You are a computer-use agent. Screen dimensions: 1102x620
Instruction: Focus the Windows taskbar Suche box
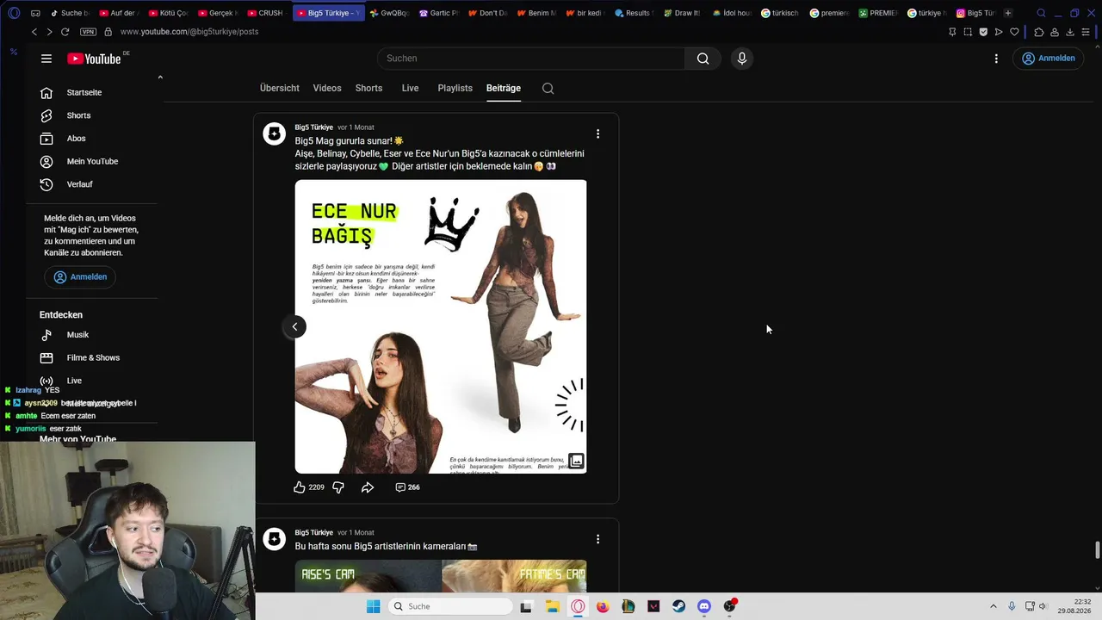(x=449, y=606)
